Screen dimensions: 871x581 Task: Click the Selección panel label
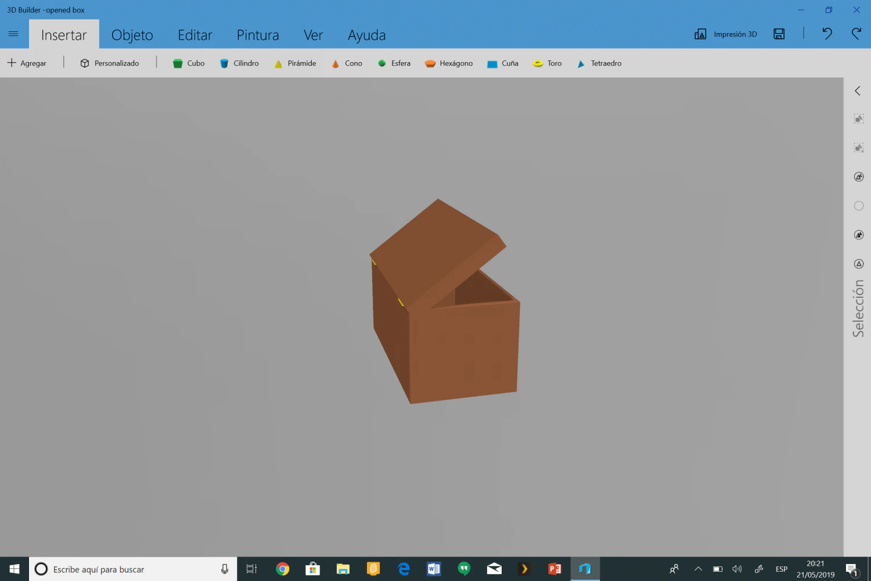pos(858,309)
